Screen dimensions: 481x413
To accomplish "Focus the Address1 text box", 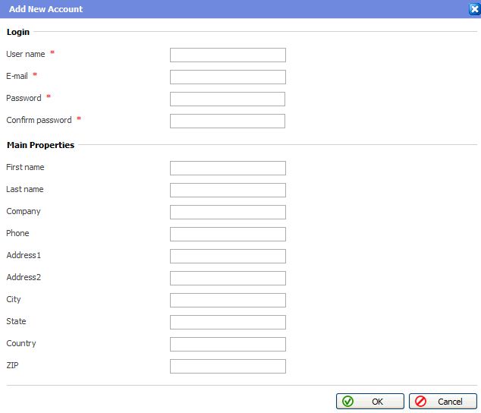I will click(228, 256).
